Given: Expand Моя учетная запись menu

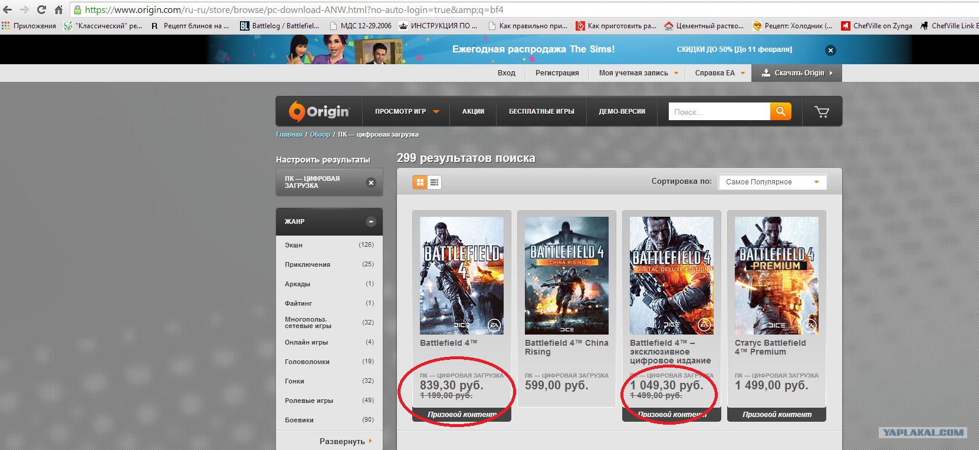Looking at the screenshot, I should coord(639,73).
